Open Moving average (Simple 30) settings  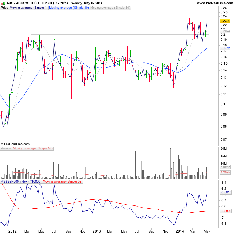point(69,8)
